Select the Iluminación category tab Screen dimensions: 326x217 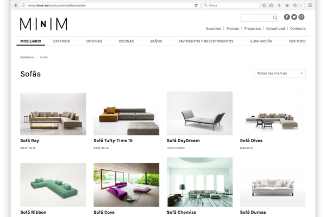tap(261, 41)
